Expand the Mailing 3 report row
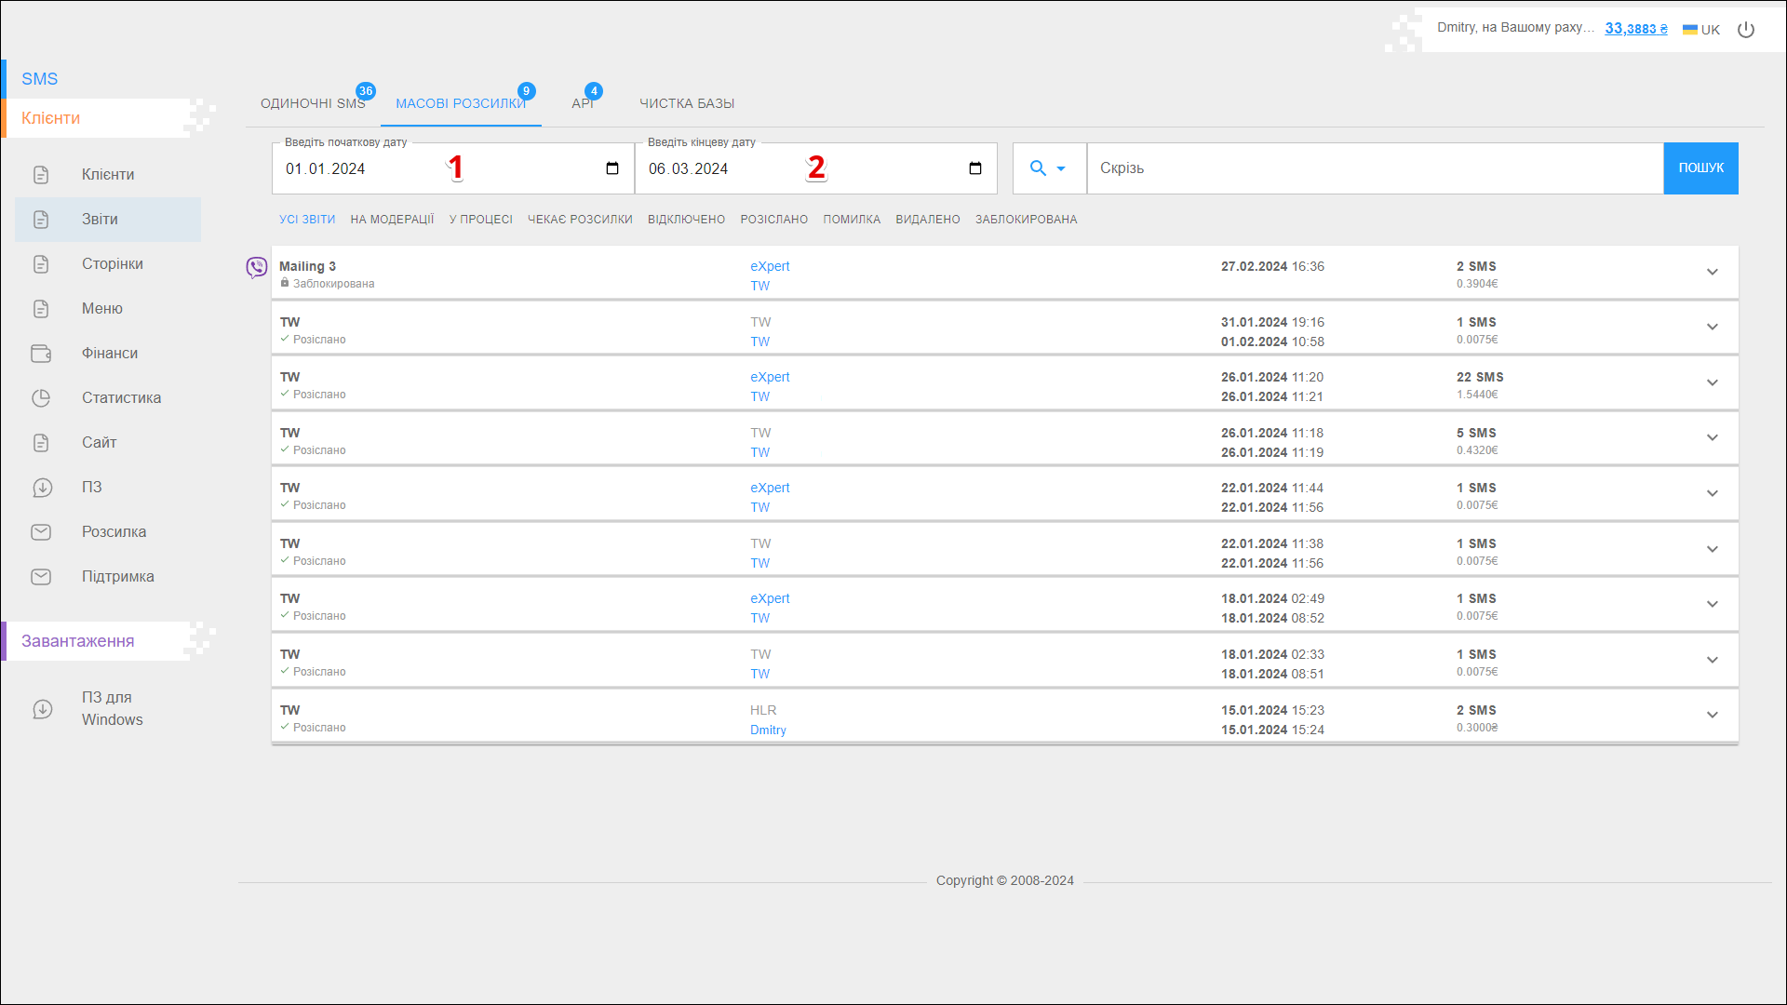Screen dimensions: 1787x1005 click(1712, 272)
